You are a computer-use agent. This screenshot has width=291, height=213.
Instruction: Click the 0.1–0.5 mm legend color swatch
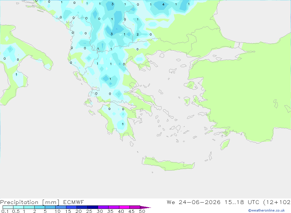coord(8,207)
